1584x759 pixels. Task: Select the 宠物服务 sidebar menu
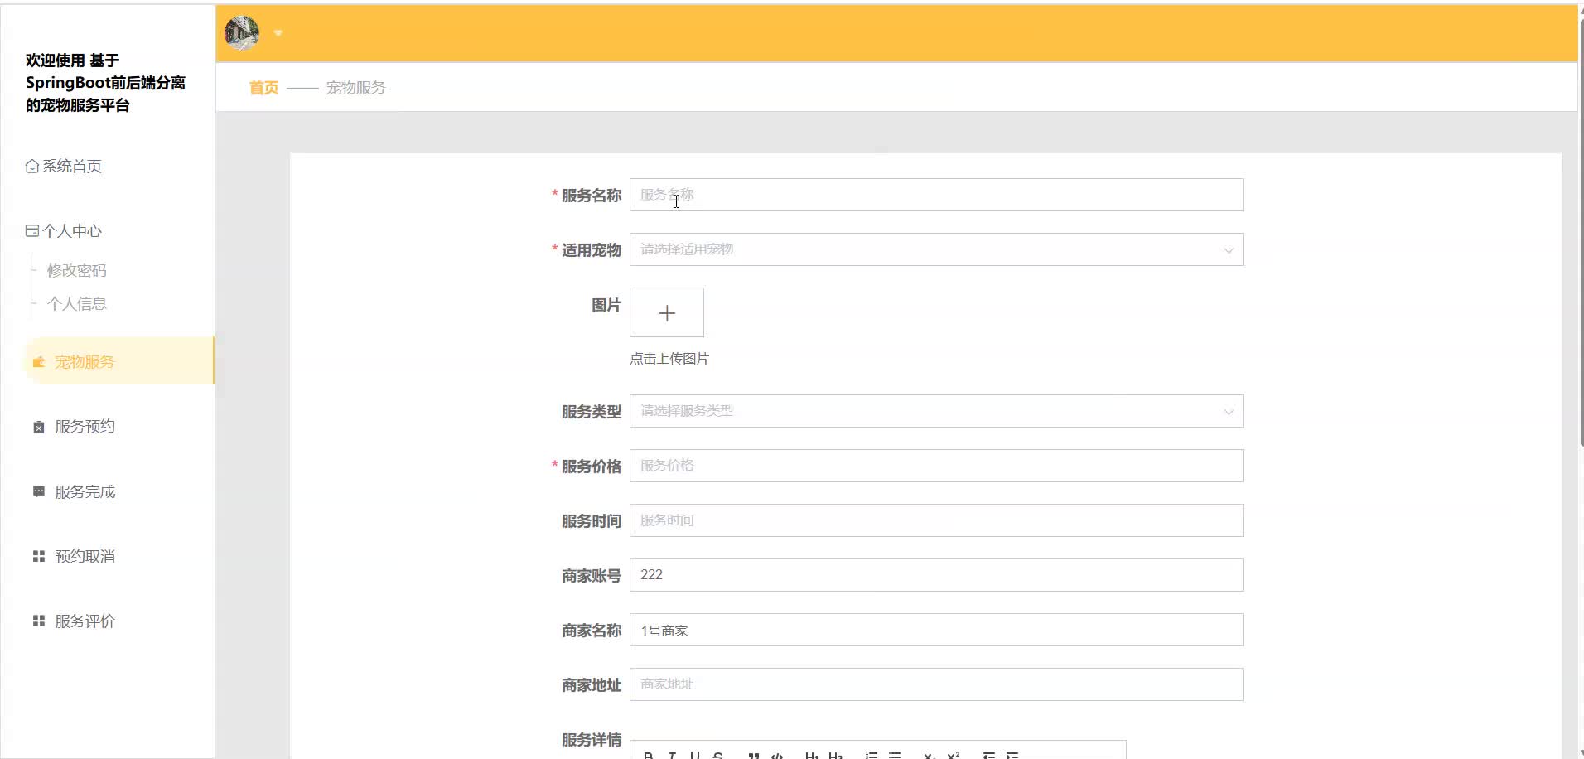[x=118, y=361]
